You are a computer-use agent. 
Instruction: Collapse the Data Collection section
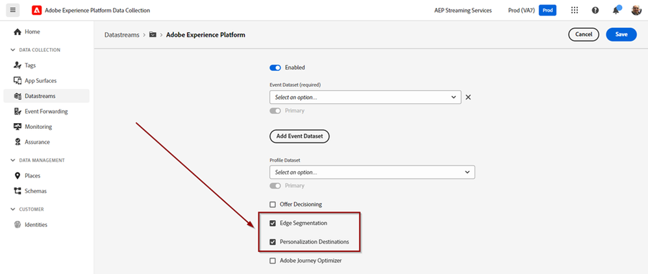click(13, 50)
